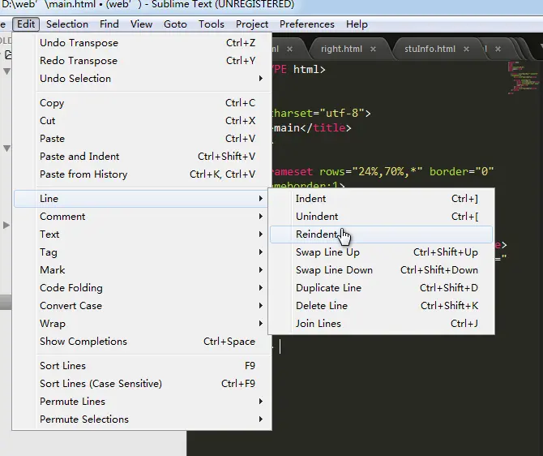Viewport: 543px width, 456px height.
Task: Open the Edit menu
Action: (26, 24)
